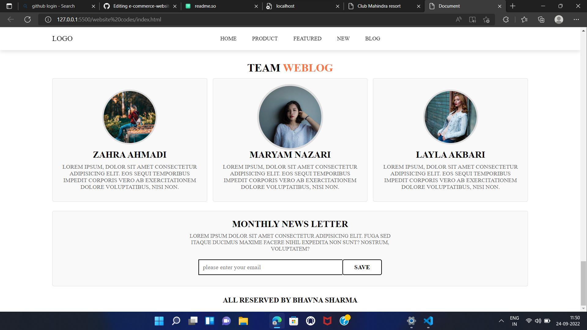Open Collections in the browser toolbar
Screen dimensions: 587x330
pos(541,19)
